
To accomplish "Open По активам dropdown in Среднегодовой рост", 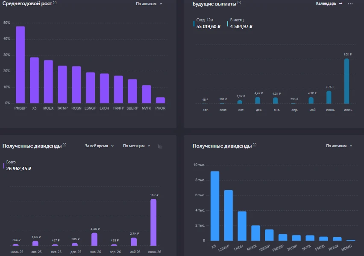I will (149, 4).
